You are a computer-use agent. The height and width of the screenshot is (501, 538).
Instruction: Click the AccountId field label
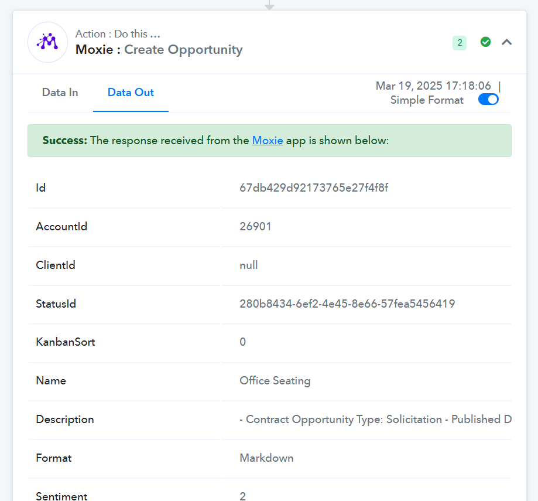point(61,227)
